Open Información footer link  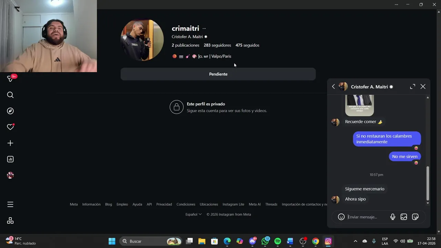click(91, 204)
